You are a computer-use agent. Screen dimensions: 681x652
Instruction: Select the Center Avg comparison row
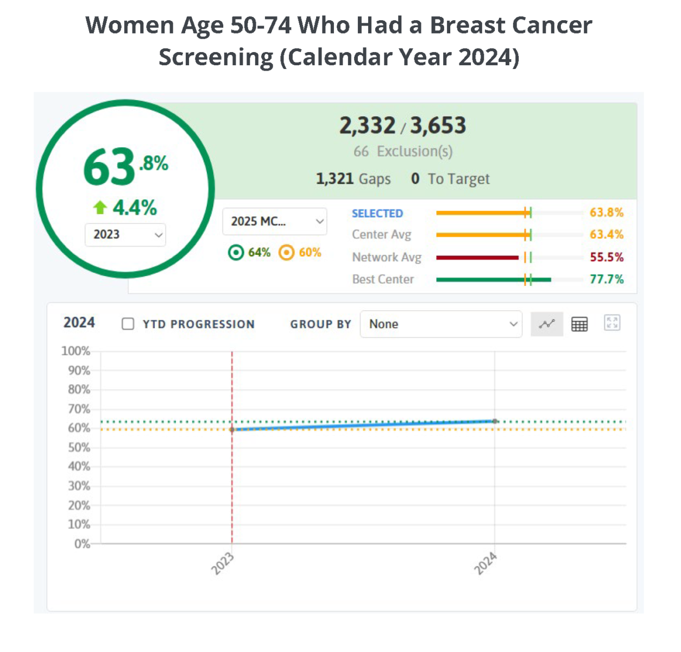click(x=487, y=235)
